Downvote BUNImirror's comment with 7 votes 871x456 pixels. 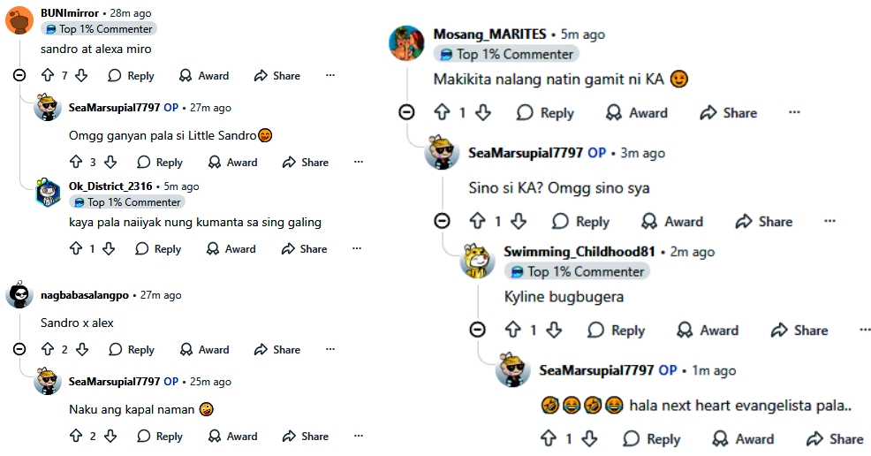click(81, 76)
